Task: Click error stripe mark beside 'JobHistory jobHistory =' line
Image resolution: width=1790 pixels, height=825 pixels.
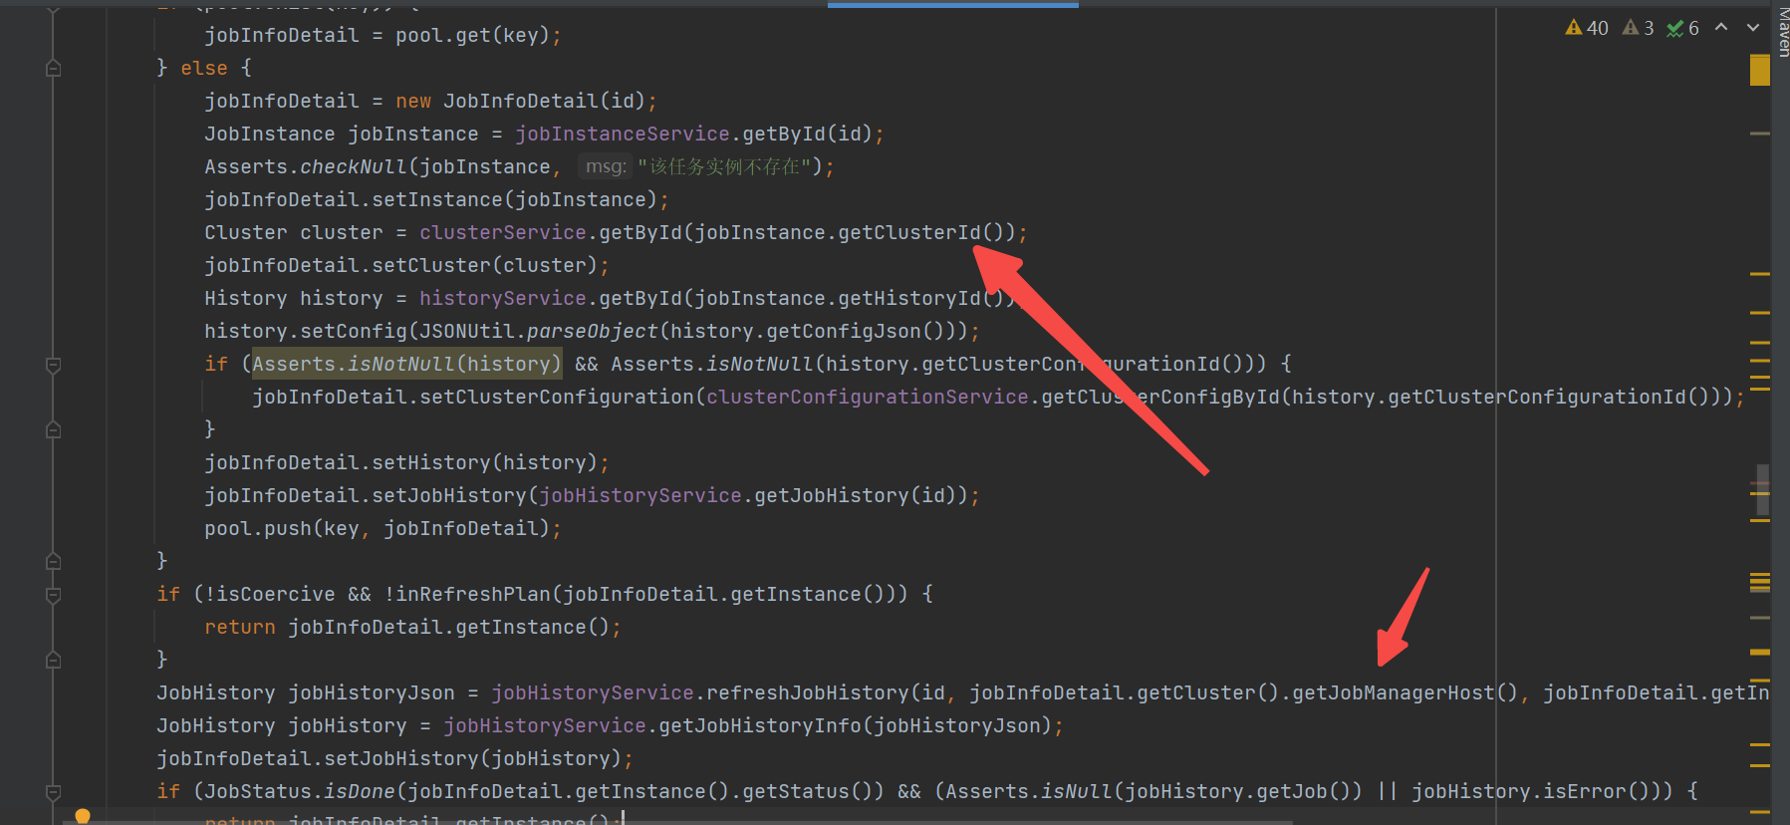Action: coord(1760,743)
